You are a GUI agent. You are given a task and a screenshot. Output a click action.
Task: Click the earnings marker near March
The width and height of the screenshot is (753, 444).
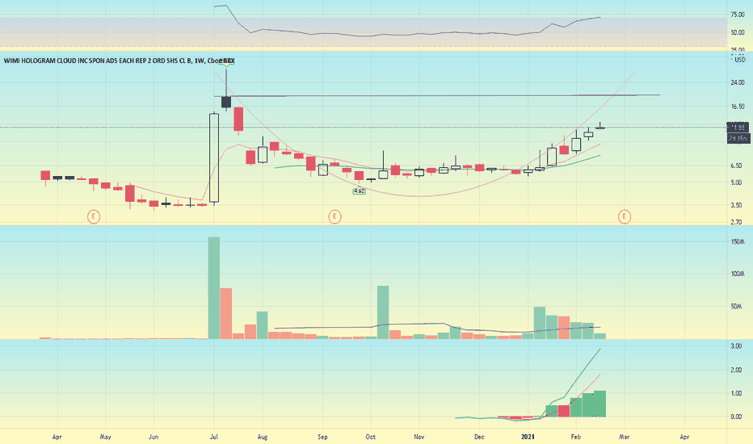click(624, 216)
